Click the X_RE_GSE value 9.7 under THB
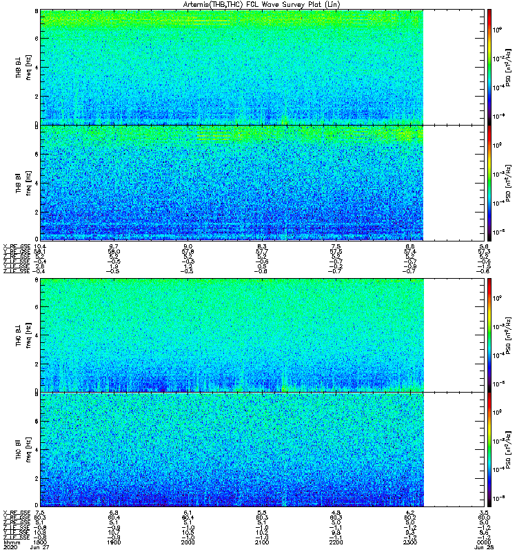Viewport: 517px width, 552px height. [114, 246]
